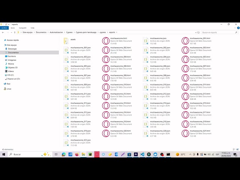Open the assets folder icon

(66, 41)
